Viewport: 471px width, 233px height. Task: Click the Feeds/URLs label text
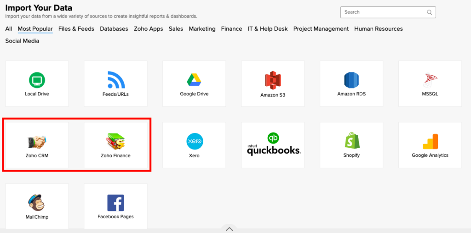click(115, 94)
